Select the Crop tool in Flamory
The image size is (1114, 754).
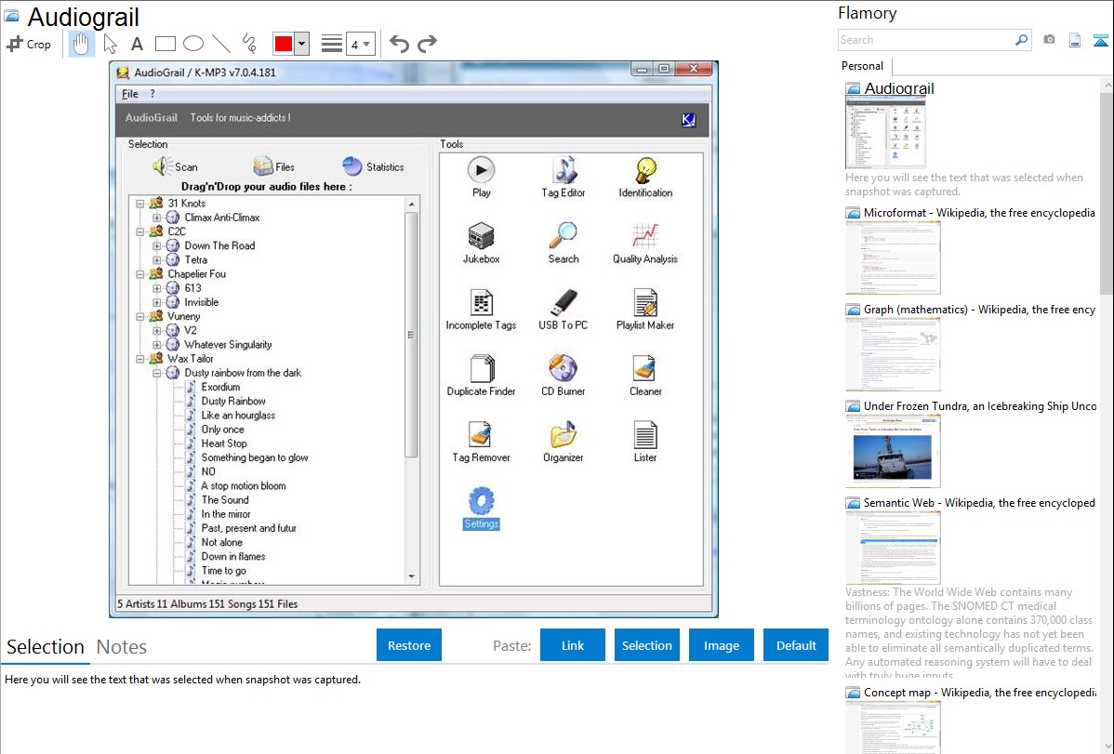[x=29, y=44]
